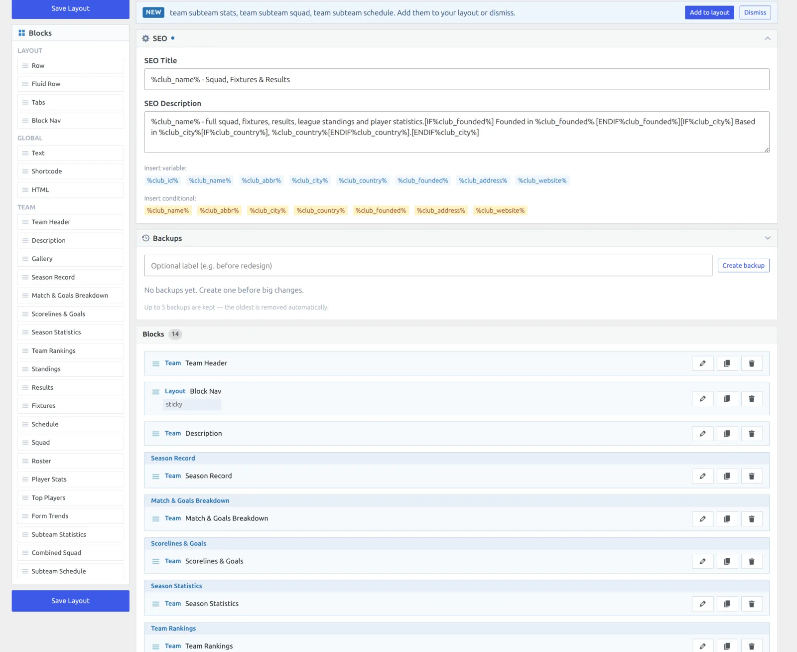The width and height of the screenshot is (797, 652).
Task: Delete the Match & Goals Breakdown block
Action: point(752,519)
